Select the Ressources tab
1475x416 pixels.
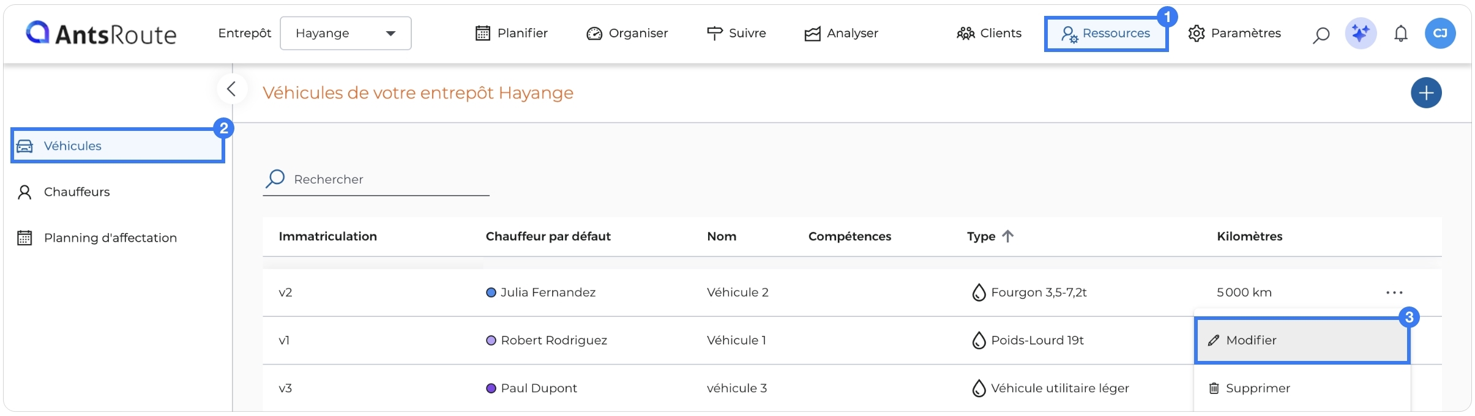[1106, 34]
